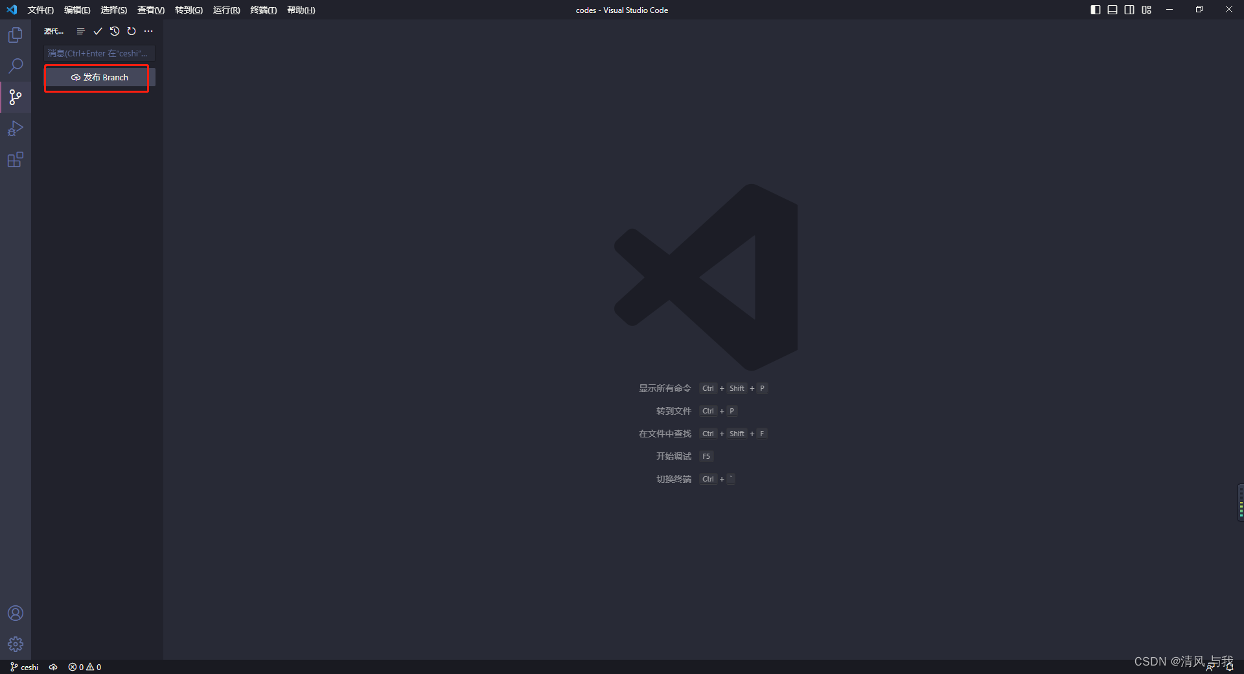1244x674 pixels.
Task: Open the 运行(R) menu
Action: 226,10
